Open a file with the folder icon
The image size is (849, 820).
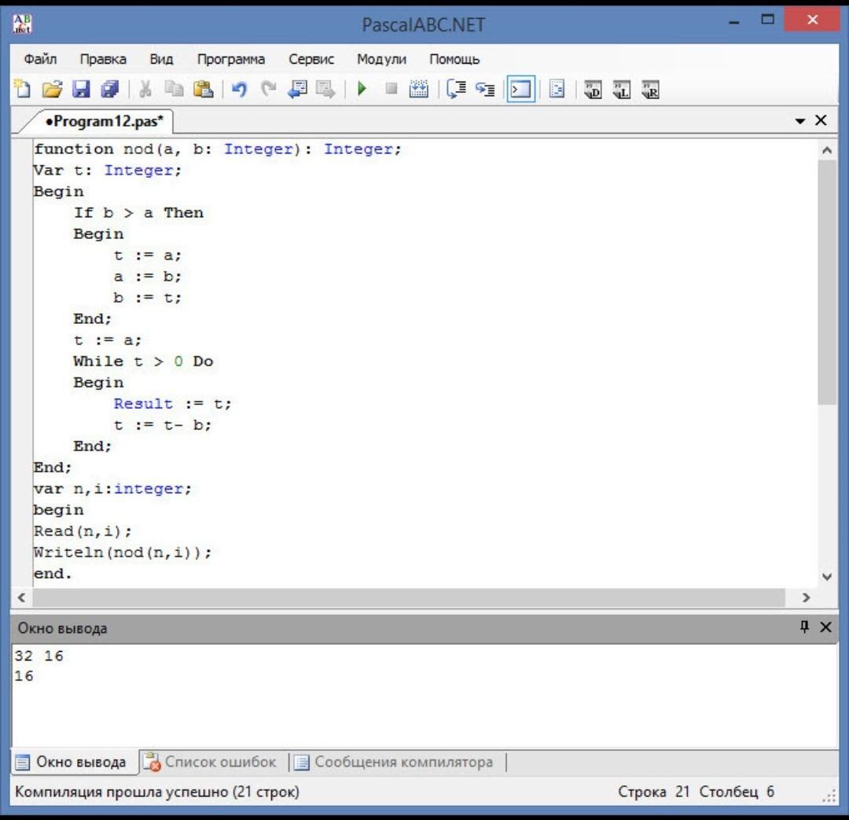click(x=51, y=90)
